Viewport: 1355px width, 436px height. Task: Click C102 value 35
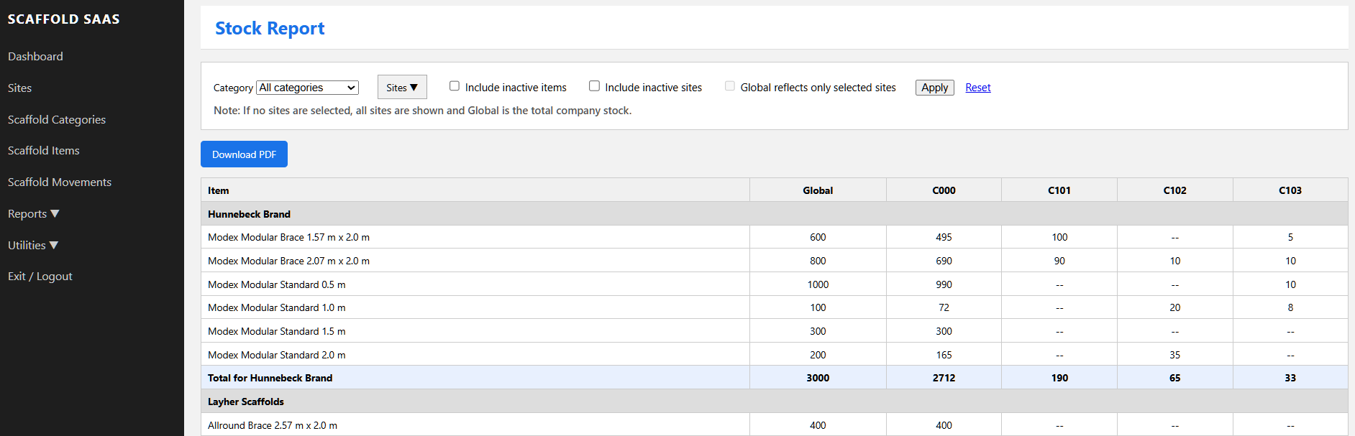coord(1175,355)
